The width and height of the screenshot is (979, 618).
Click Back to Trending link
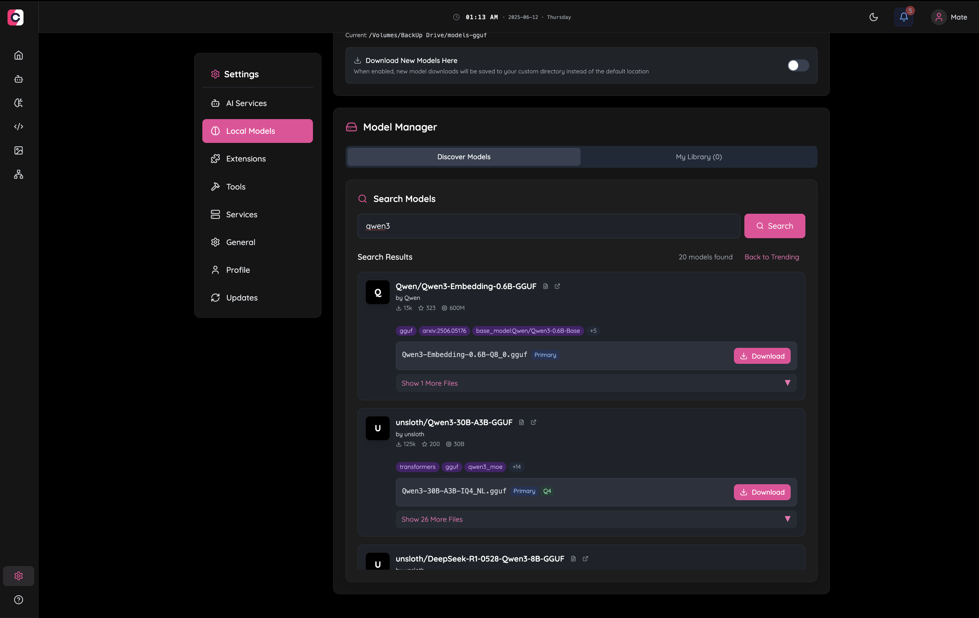[x=771, y=257]
